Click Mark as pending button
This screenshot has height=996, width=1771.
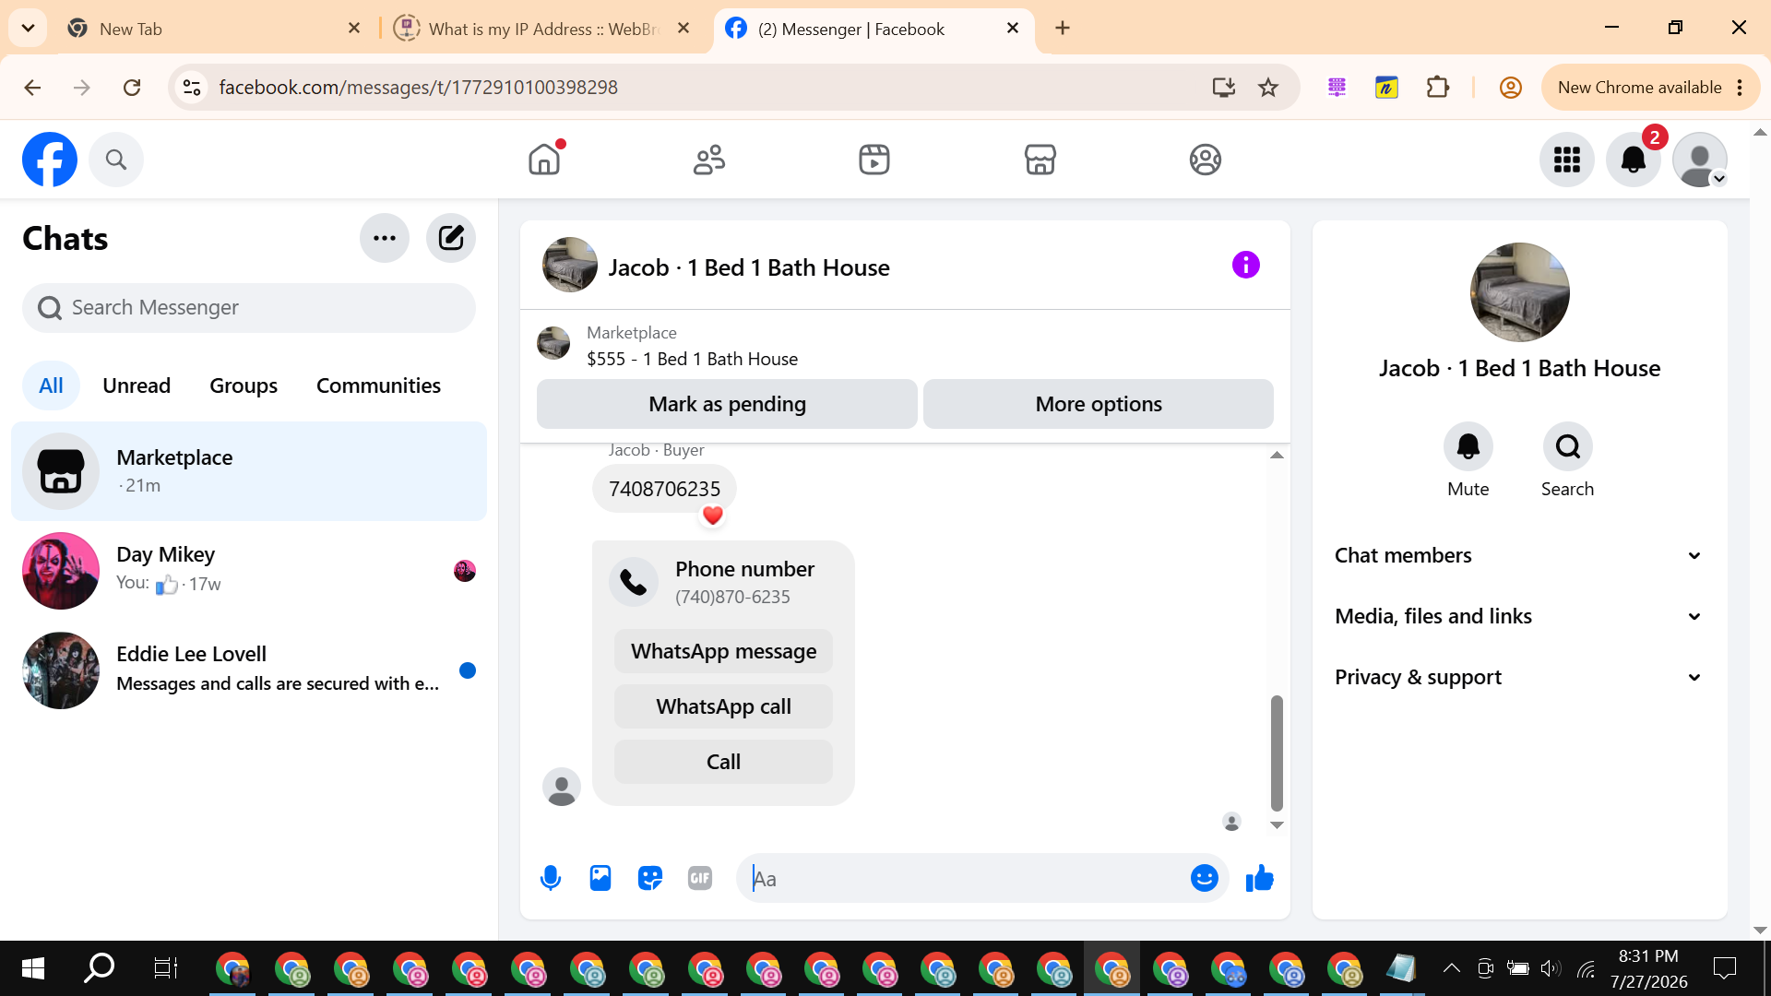(727, 404)
